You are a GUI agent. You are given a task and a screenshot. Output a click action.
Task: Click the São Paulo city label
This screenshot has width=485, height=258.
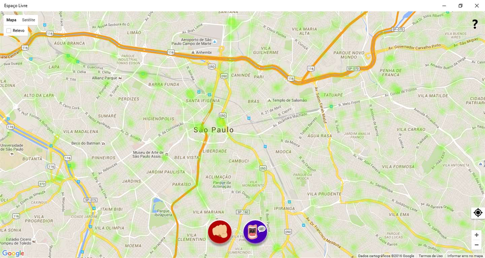pyautogui.click(x=214, y=130)
